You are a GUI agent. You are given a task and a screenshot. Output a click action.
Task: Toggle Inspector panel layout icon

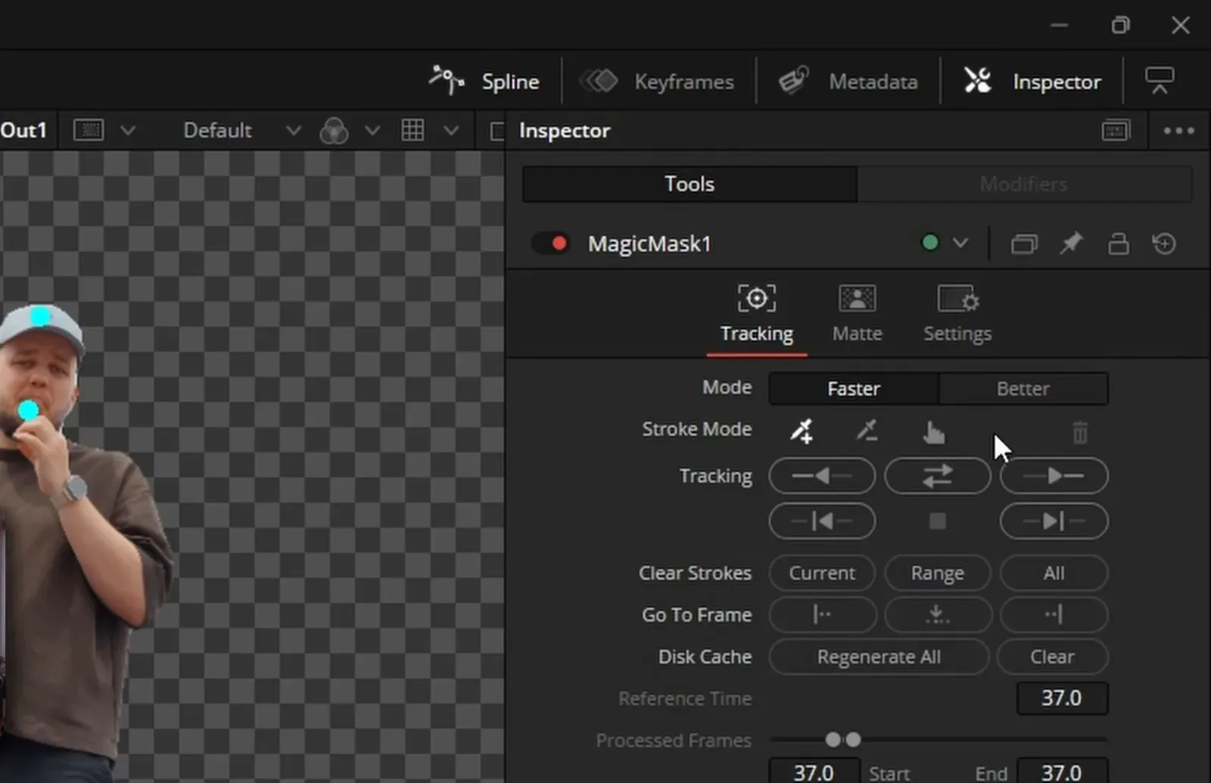[x=1116, y=131]
